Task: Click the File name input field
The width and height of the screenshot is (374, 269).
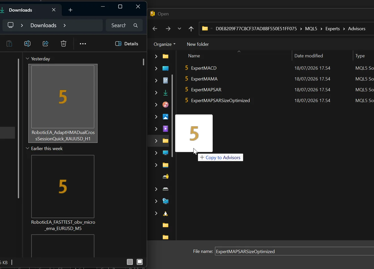Action: click(x=294, y=251)
